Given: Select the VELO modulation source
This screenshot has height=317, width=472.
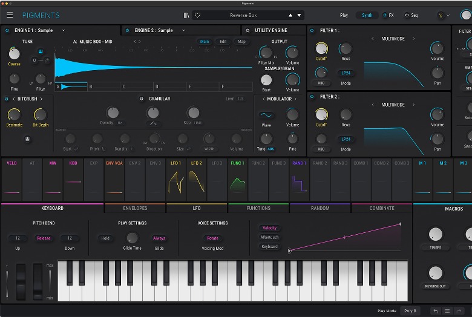Looking at the screenshot, I should (11, 180).
